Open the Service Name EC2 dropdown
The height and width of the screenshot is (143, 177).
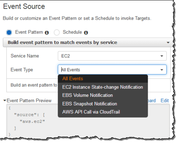(112, 56)
